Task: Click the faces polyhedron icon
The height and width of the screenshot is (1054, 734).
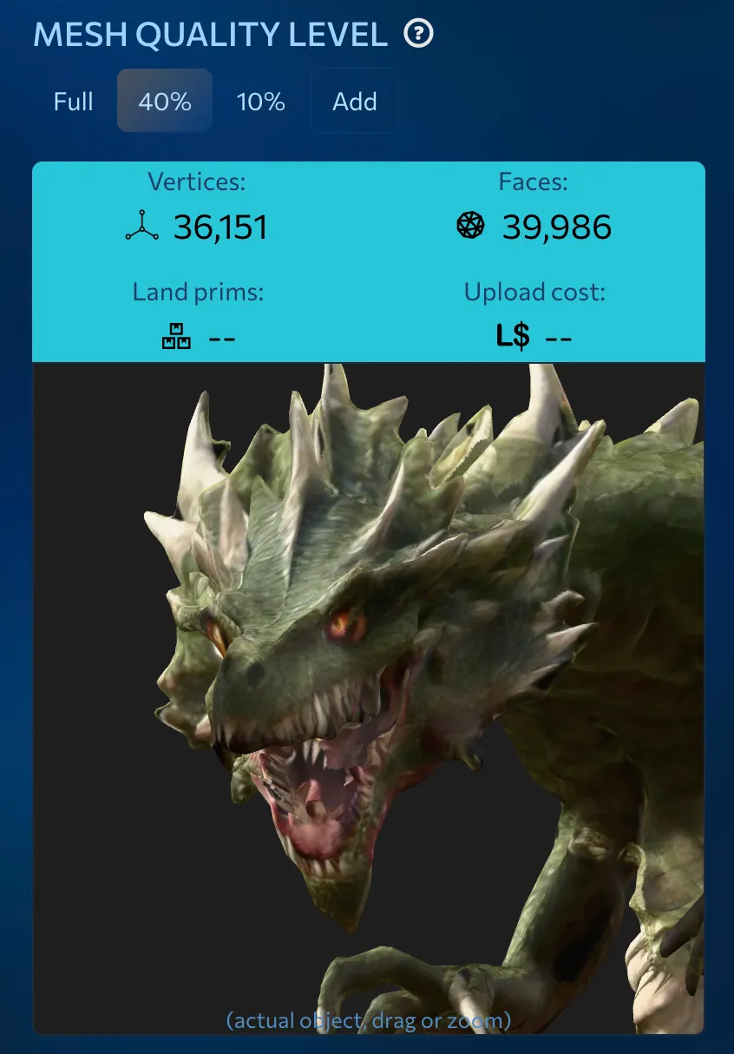Action: click(470, 225)
